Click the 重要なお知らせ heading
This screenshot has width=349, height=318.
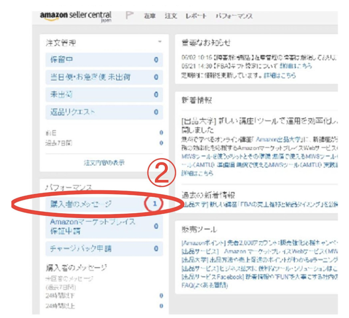tap(206, 43)
